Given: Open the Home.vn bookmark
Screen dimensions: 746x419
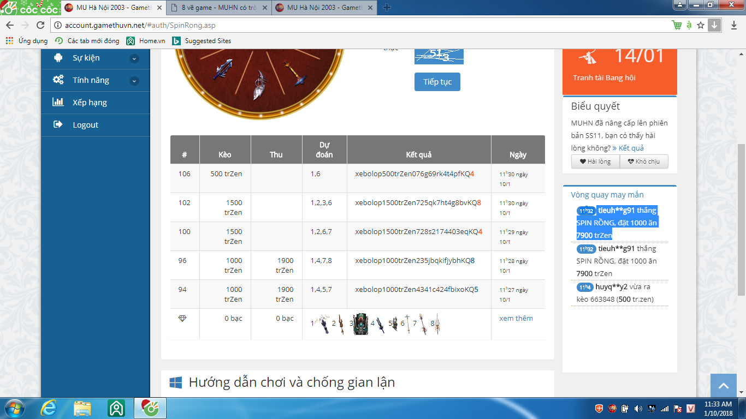Looking at the screenshot, I should pos(146,41).
